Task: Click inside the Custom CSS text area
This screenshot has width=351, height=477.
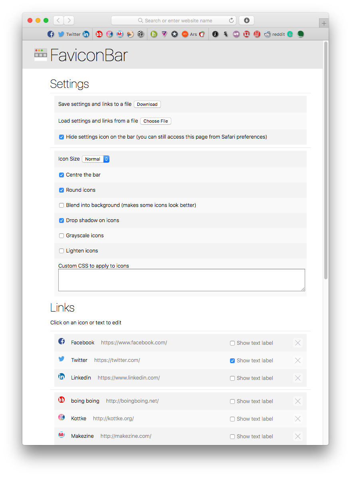Action: pos(182,280)
